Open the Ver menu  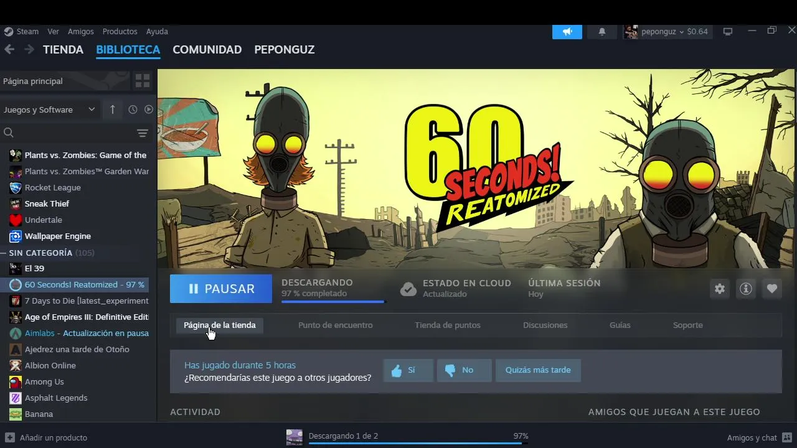pos(53,31)
